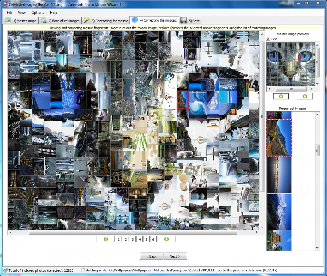This screenshot has width=327, height=276.
Task: Set mosaic zoom level 4
Action: (x=140, y=239)
